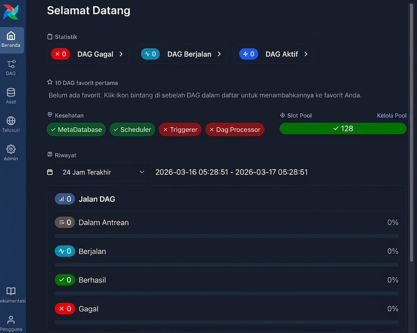417x333 pixels.
Task: Click the Jalan DAG count badge
Action: [65, 199]
